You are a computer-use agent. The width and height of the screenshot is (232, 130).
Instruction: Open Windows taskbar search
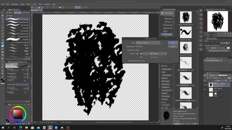(9, 127)
